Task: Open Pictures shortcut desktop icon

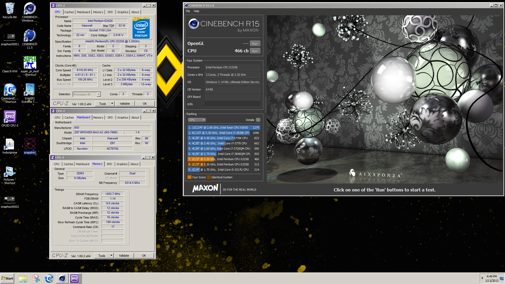Action: [10, 175]
